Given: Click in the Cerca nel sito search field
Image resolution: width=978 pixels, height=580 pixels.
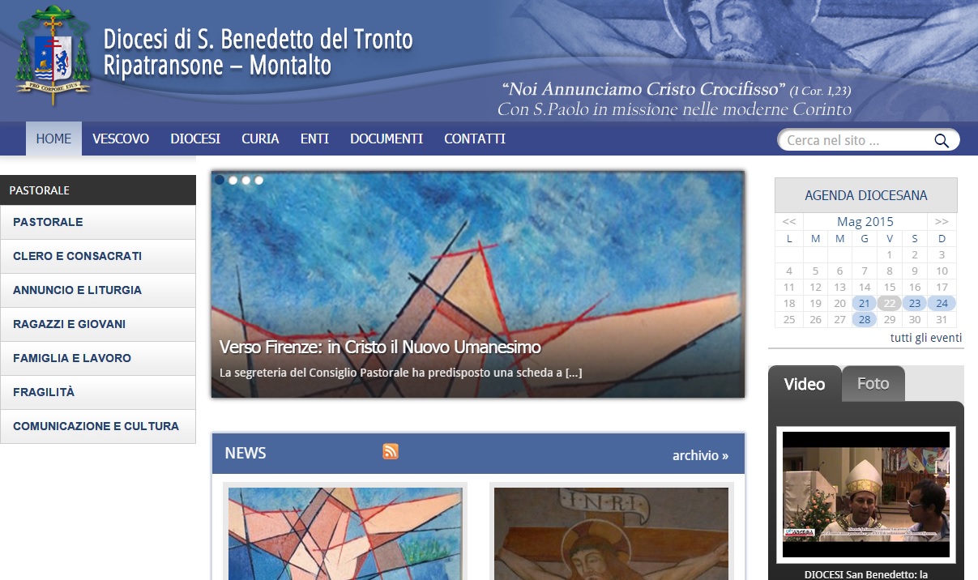Looking at the screenshot, I should pos(856,140).
